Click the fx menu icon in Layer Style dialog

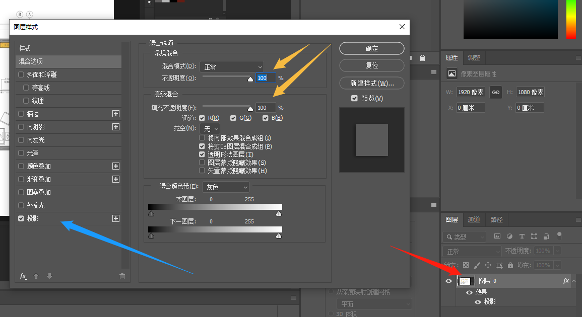point(23,276)
